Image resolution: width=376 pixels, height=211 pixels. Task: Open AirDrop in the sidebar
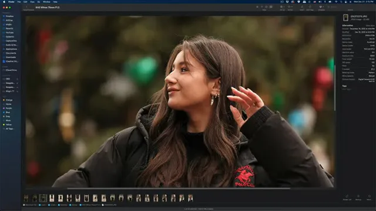coord(9,21)
